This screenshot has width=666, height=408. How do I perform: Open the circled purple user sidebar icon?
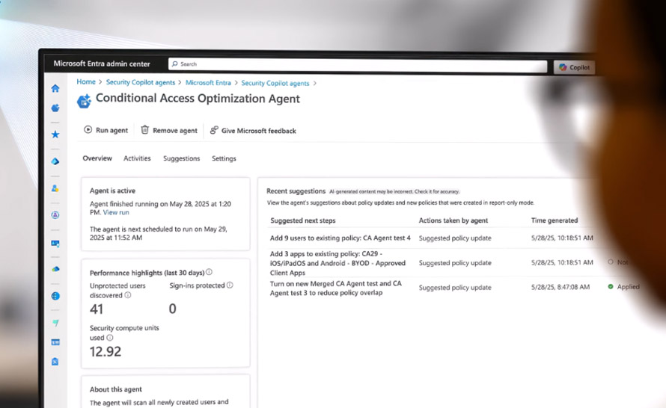coord(55,215)
